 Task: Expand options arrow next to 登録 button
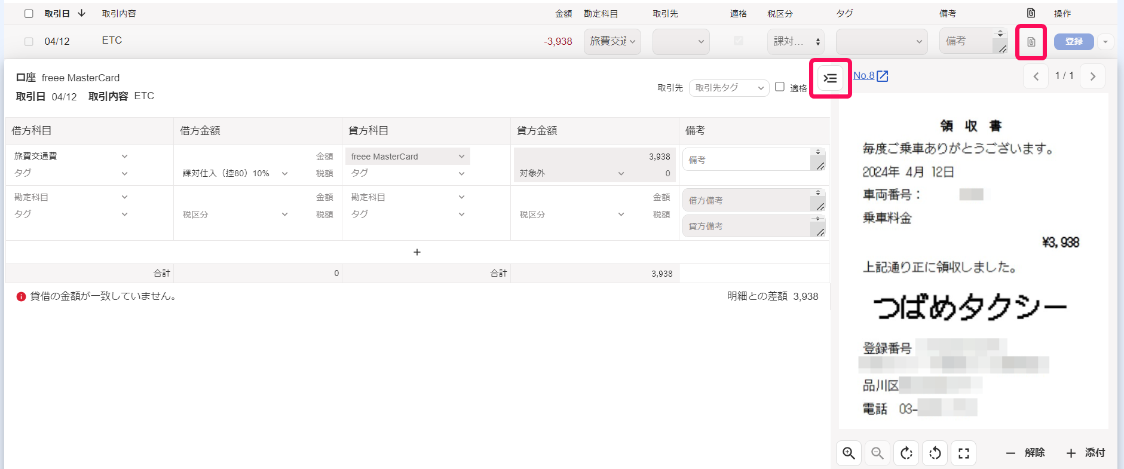pos(1105,42)
